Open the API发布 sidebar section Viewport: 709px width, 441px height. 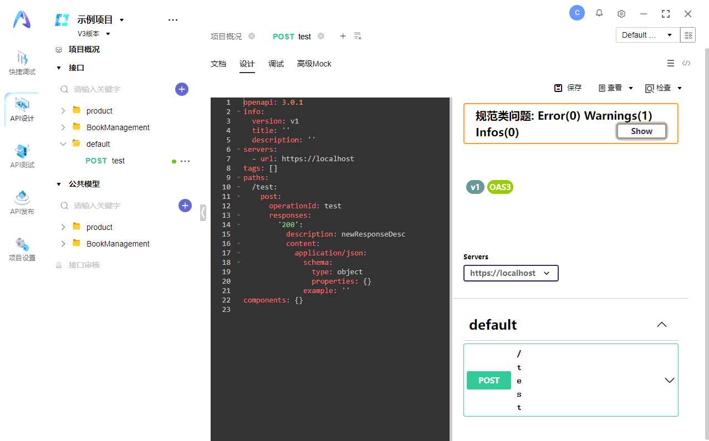[x=22, y=203]
